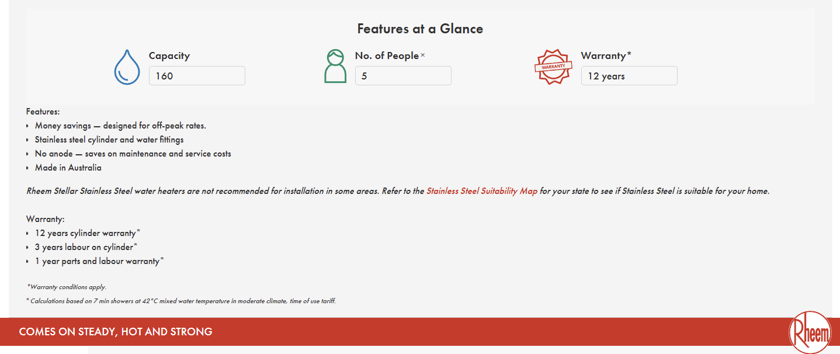Click the Made in Australia bullet

[x=68, y=168]
